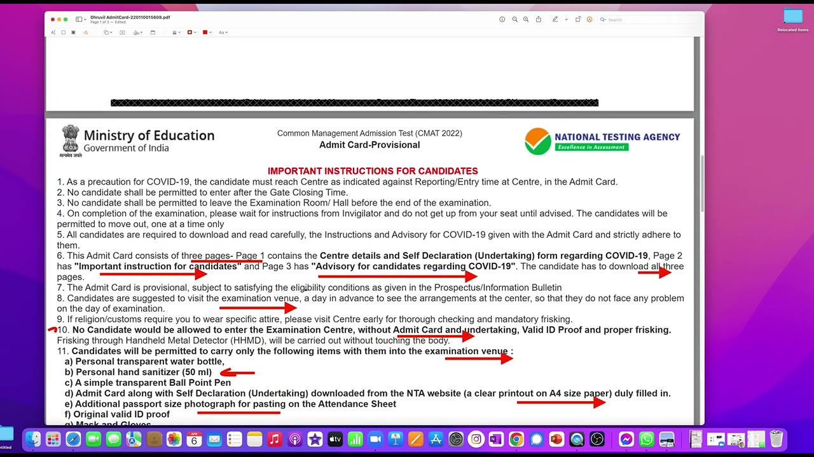The height and width of the screenshot is (457, 814).
Task: Open Safari from the Dock
Action: (73, 439)
